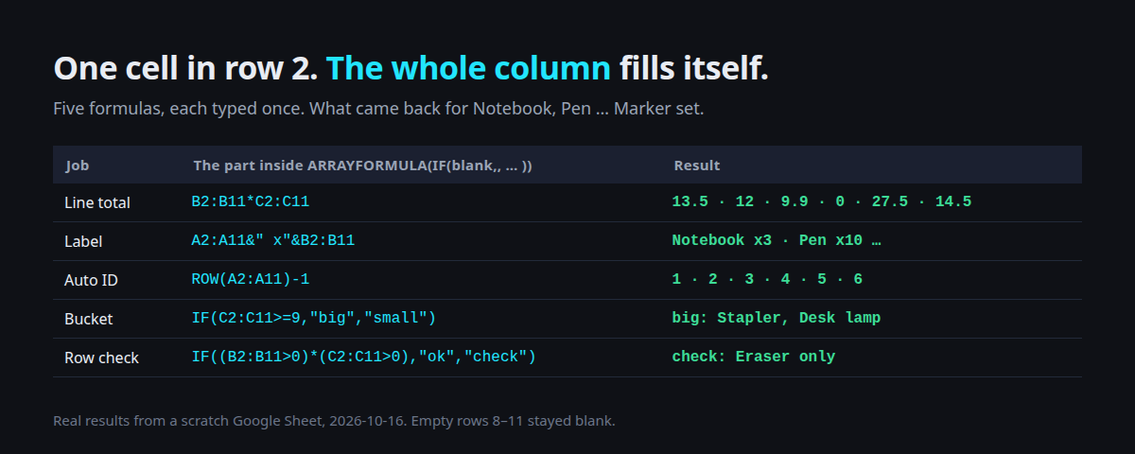Click the footnote 'Real results from a scratch Google Sheet'
1135x454 pixels.
pyautogui.click(x=334, y=420)
